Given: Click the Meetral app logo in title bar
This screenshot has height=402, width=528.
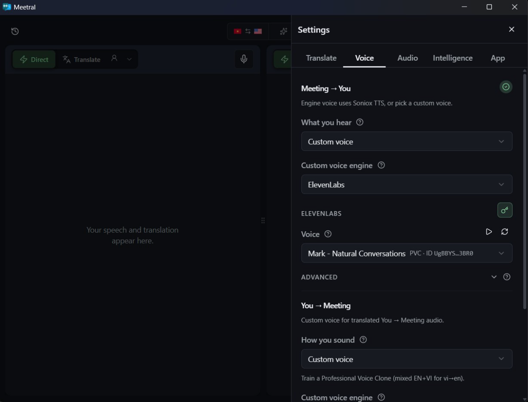Looking at the screenshot, I should pos(7,7).
